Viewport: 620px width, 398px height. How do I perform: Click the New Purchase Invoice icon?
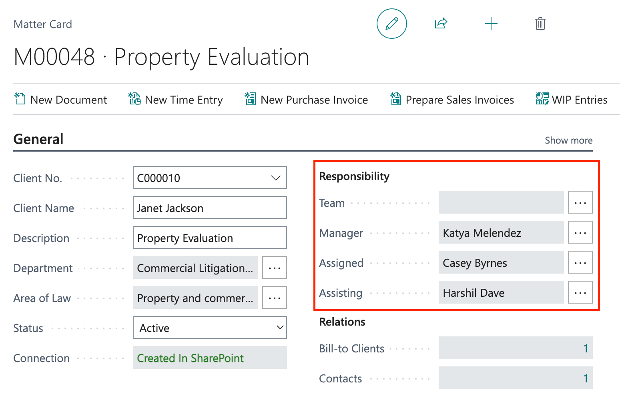coord(251,99)
